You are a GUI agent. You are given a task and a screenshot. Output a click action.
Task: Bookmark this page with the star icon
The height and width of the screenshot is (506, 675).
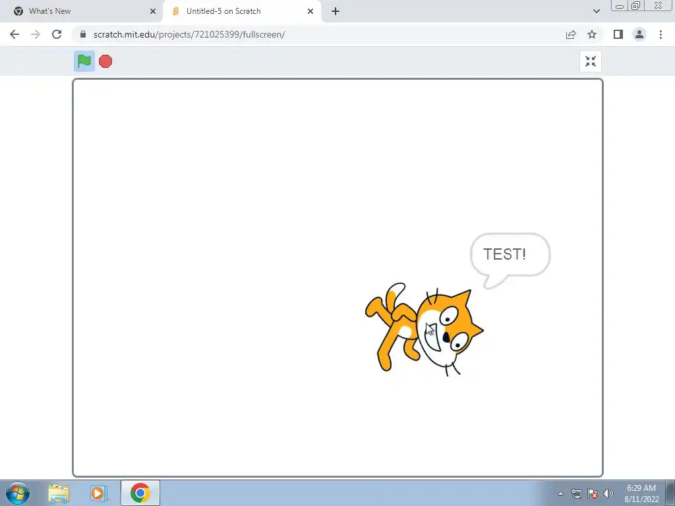click(592, 34)
